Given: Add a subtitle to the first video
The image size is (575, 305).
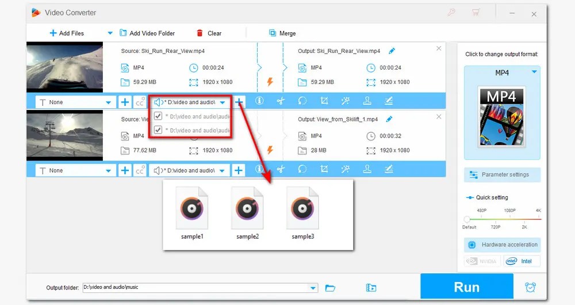Looking at the screenshot, I should tap(125, 102).
